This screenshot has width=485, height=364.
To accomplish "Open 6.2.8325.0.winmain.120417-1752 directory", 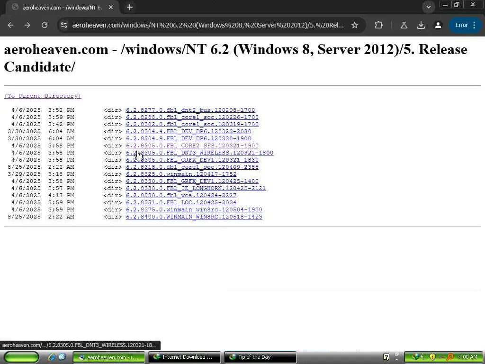I will [181, 174].
